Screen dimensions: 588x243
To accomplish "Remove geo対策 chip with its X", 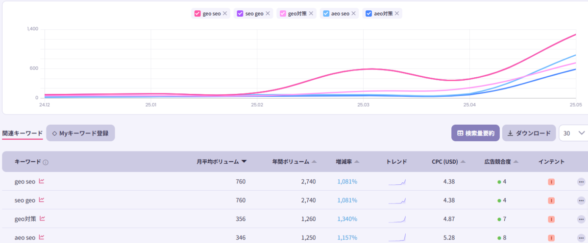I will click(311, 14).
